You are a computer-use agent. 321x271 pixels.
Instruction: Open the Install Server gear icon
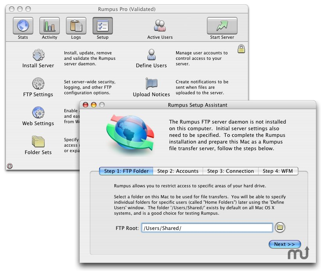click(38, 55)
